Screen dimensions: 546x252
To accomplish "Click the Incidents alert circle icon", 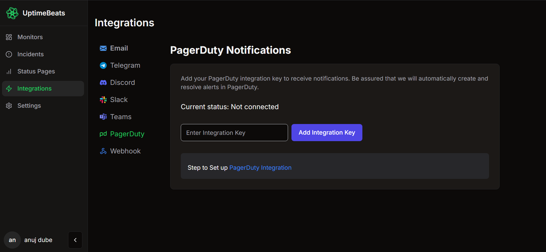I will pyautogui.click(x=9, y=54).
